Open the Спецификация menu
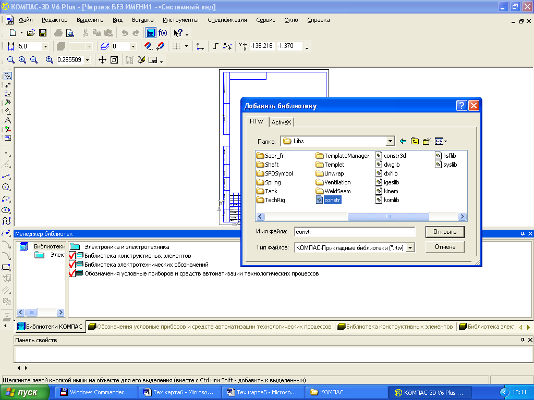Viewport: 534px width, 400px height. coord(227,20)
